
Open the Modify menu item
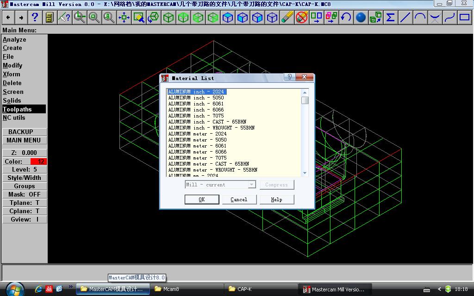(12, 66)
